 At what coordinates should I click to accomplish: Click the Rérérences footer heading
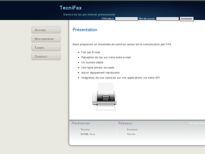tap(81, 123)
